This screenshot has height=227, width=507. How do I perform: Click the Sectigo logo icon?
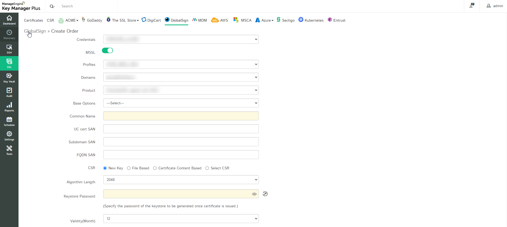coord(279,20)
